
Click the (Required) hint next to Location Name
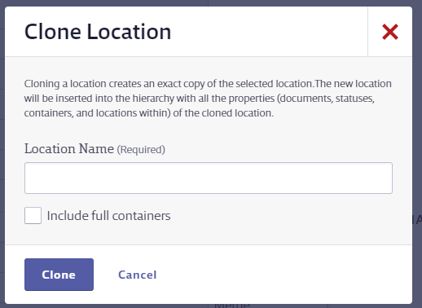coord(141,150)
